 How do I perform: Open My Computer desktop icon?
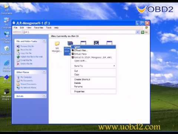pos(6,23)
